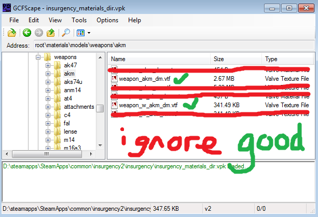Expand the anm14 folder node
This screenshot has width=318, height=217.
click(48, 90)
